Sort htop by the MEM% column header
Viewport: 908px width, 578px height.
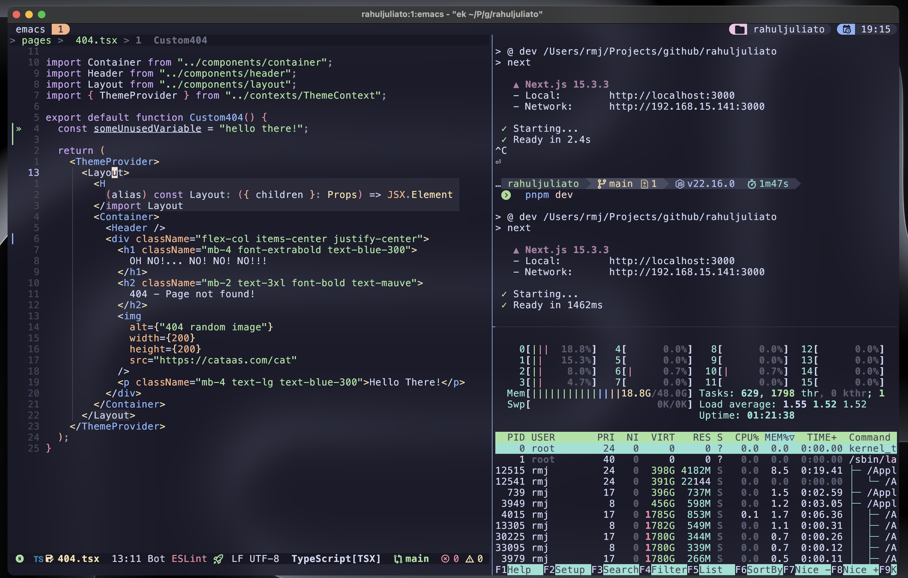pos(779,437)
